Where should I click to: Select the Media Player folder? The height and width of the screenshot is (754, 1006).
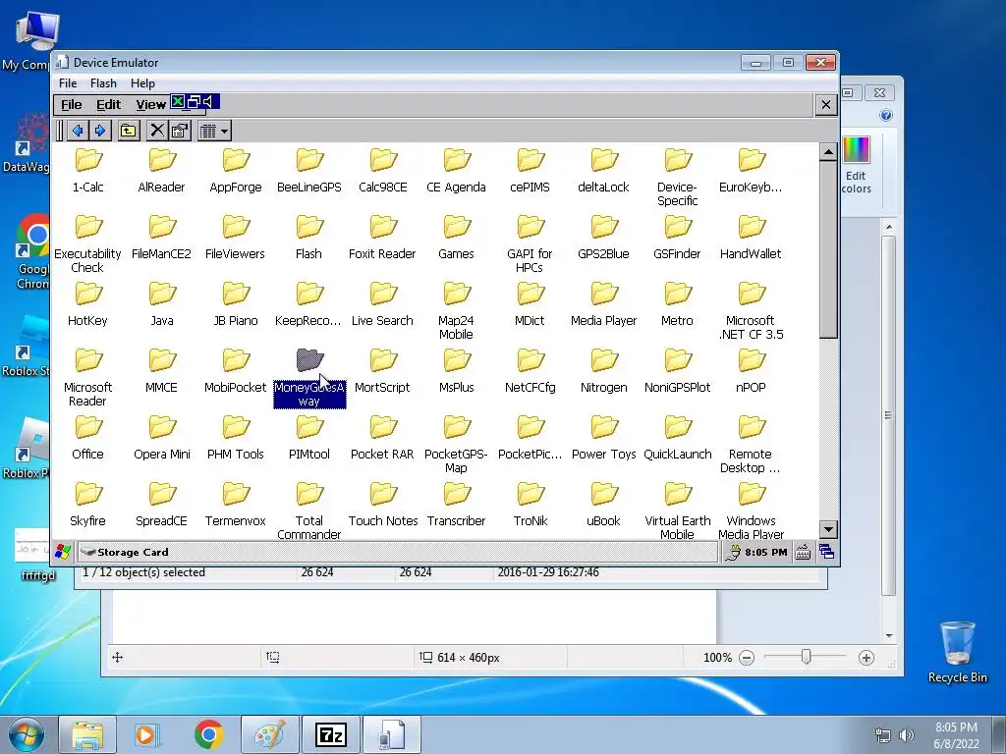604,304
